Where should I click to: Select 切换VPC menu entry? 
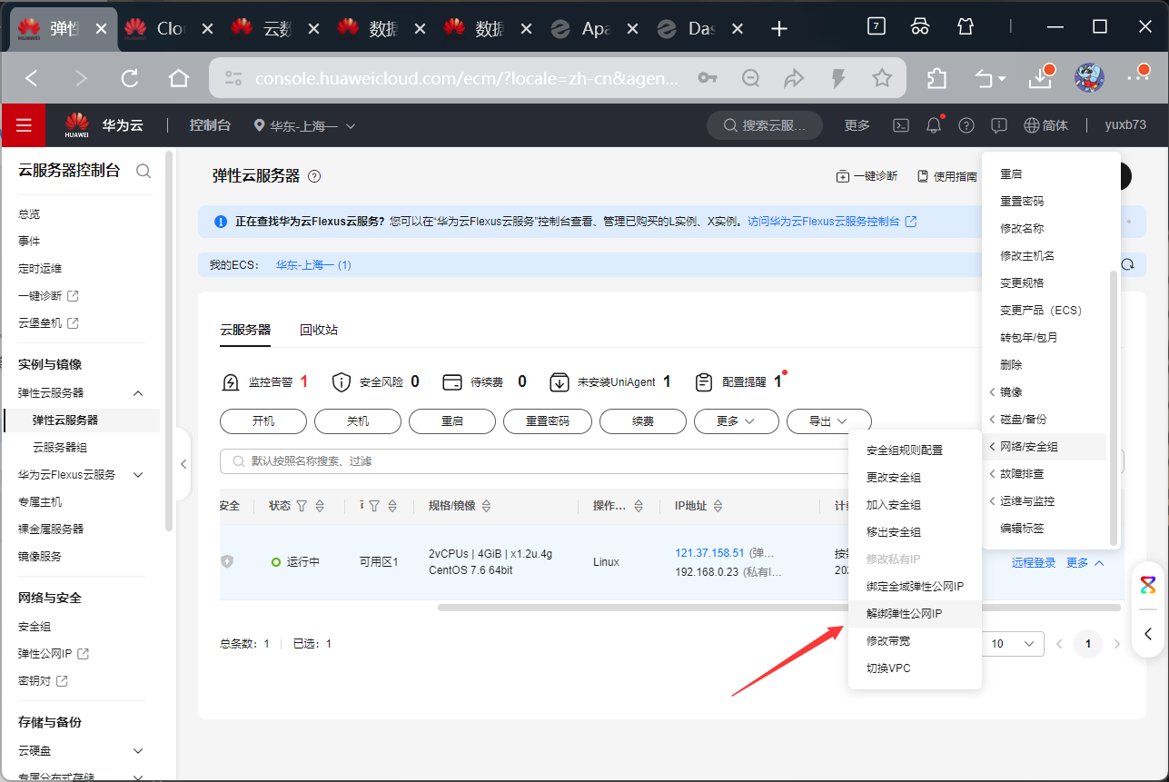pos(915,668)
